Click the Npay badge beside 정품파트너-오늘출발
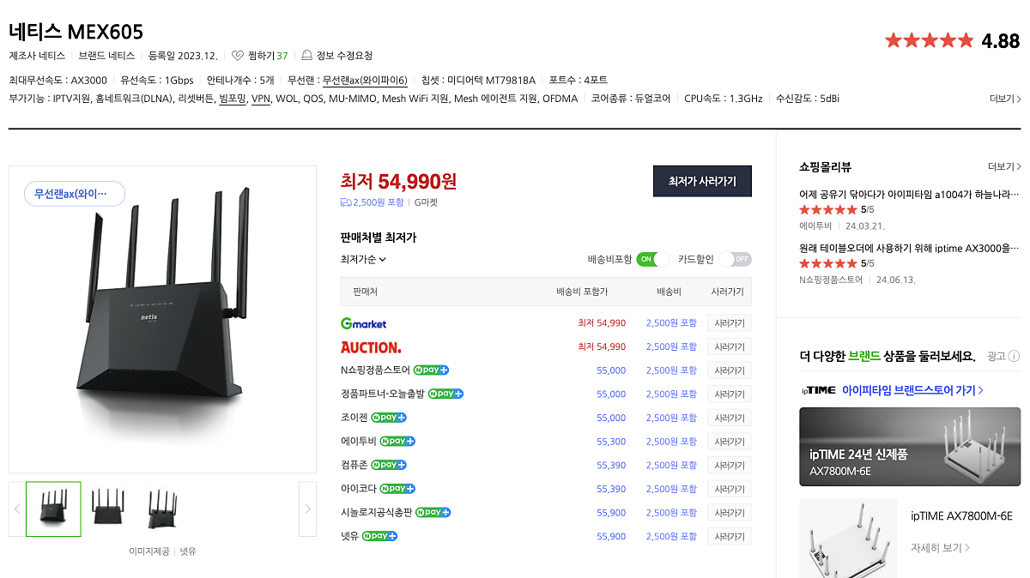The image size is (1030, 578). point(445,394)
